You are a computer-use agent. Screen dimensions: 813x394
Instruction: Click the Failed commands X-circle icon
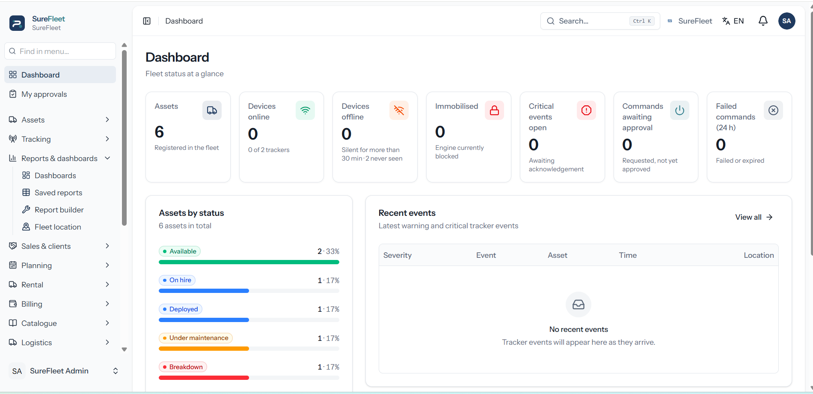pos(773,110)
